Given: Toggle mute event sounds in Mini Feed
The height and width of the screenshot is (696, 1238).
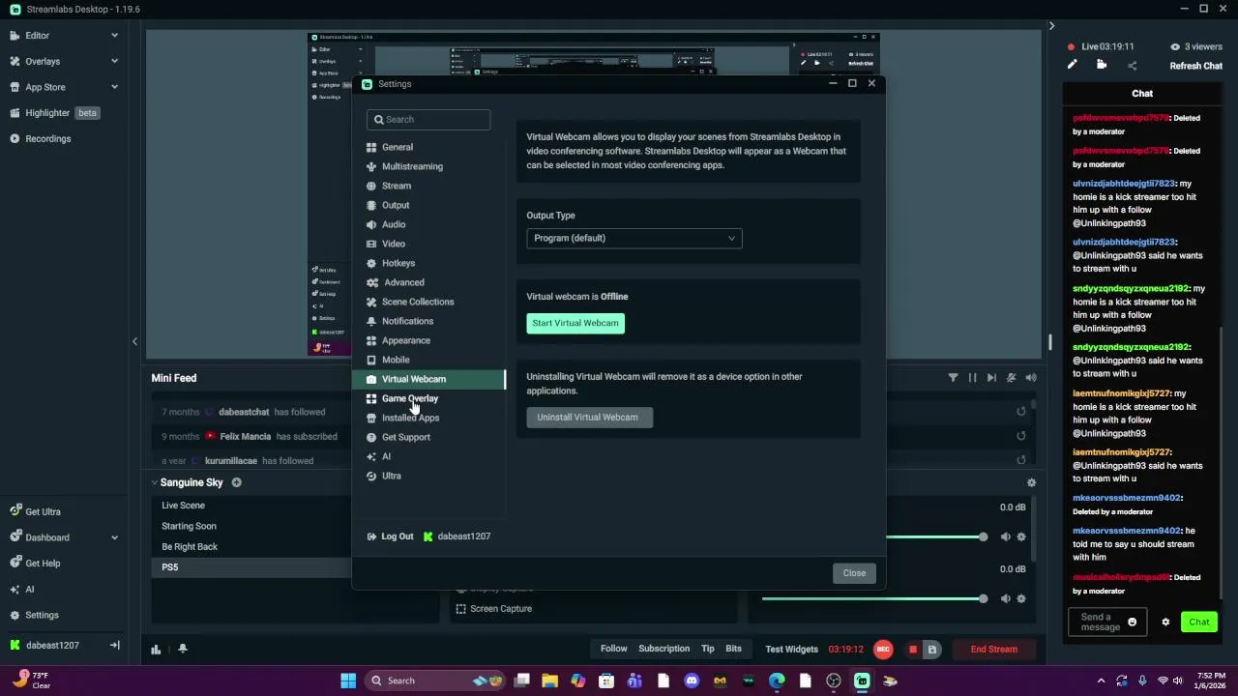Looking at the screenshot, I should pyautogui.click(x=1011, y=378).
